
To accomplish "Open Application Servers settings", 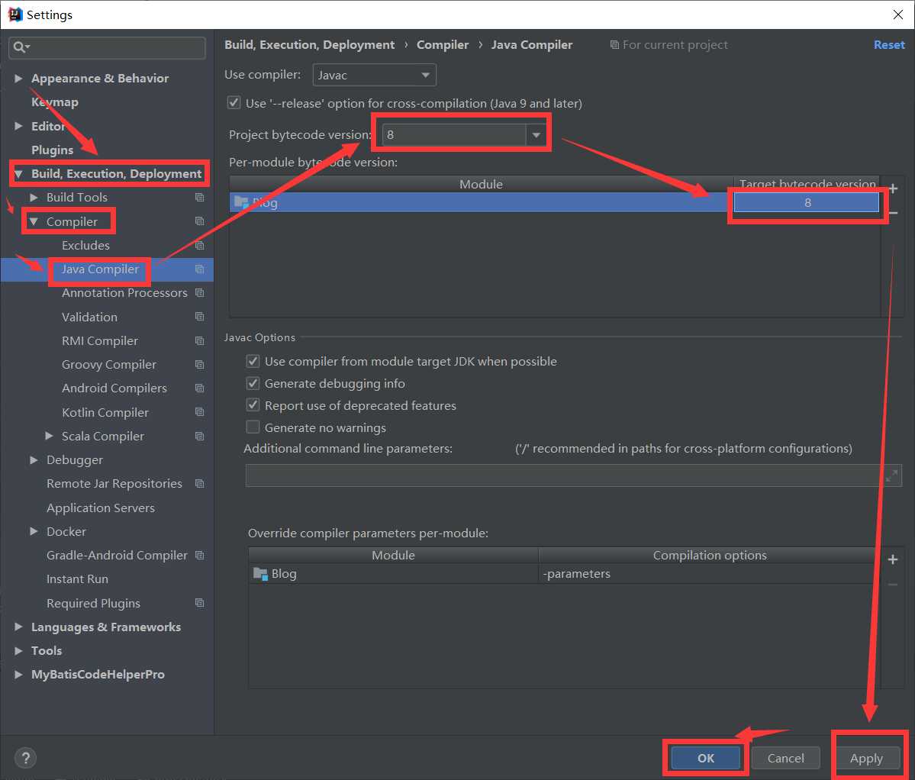I will [101, 508].
